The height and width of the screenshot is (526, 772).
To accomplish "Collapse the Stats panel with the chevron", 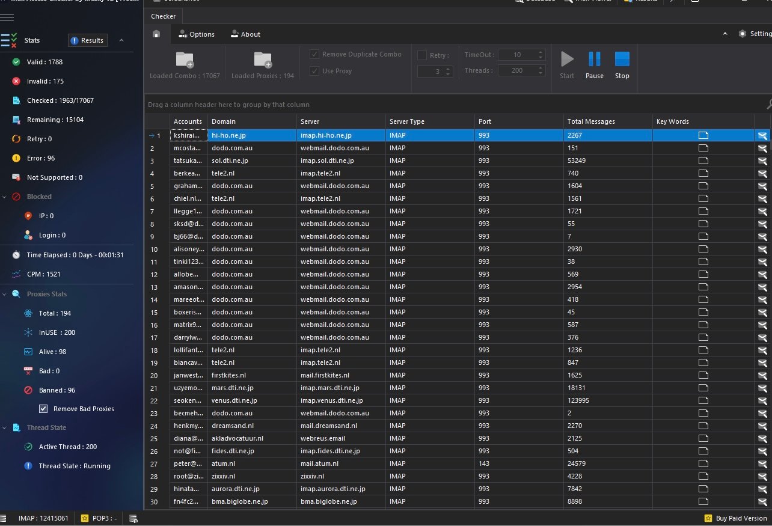I will point(121,40).
